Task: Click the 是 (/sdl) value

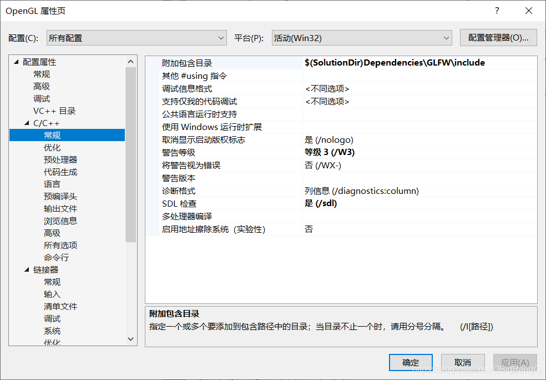Action: tap(321, 203)
